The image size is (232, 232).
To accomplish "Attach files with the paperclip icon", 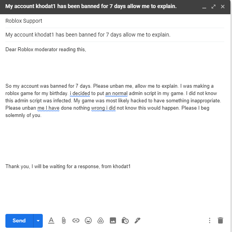I will click(x=64, y=220).
